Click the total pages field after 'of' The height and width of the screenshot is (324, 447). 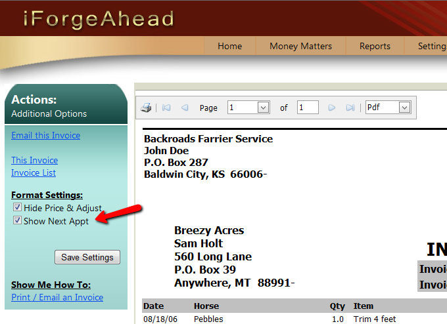[x=308, y=108]
